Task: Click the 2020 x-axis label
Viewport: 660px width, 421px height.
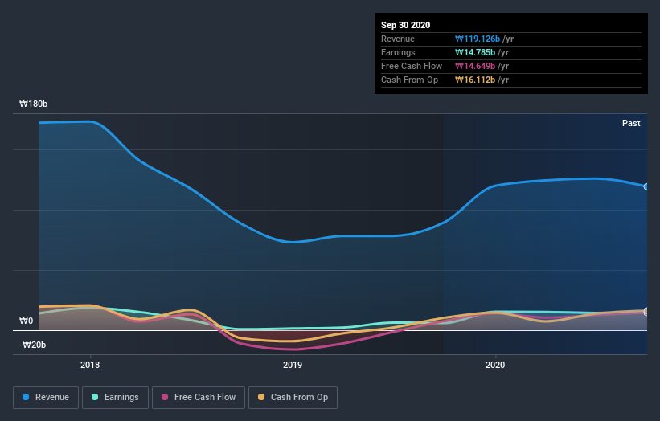Action: click(x=495, y=365)
